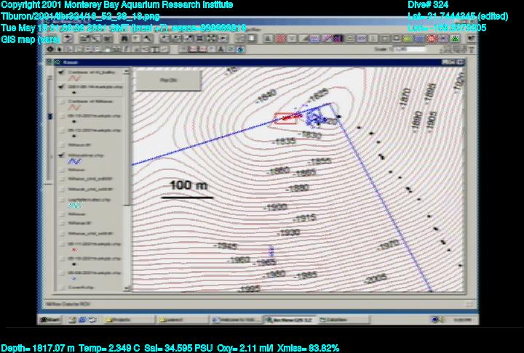Click the red rectangle graphic on the map
Image resolution: width=524 pixels, height=353 pixels.
click(285, 118)
